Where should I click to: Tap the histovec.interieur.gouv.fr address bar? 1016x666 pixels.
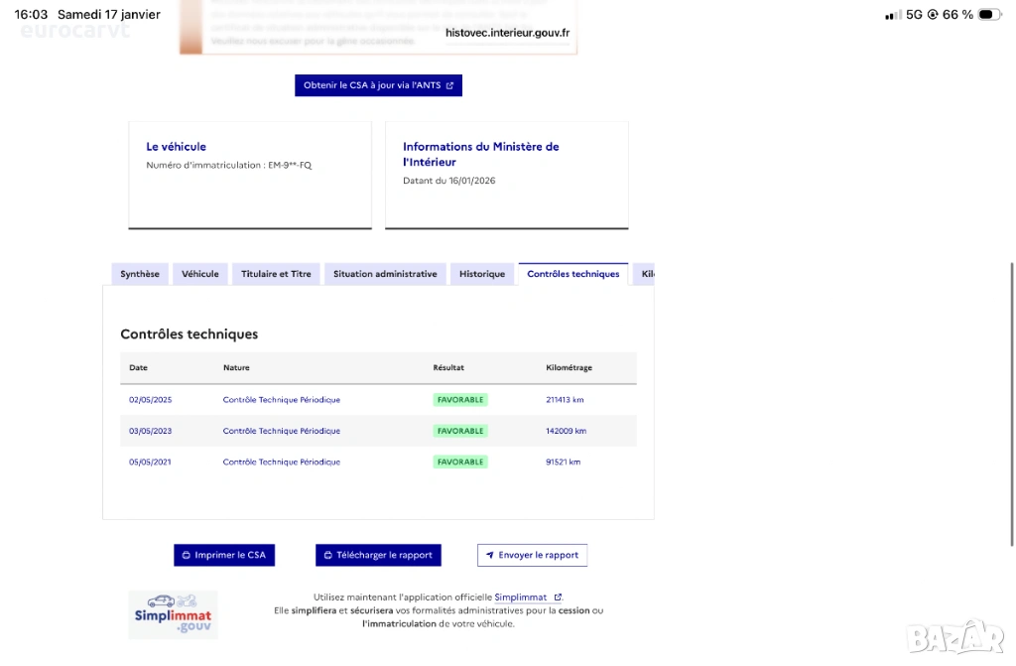507,33
